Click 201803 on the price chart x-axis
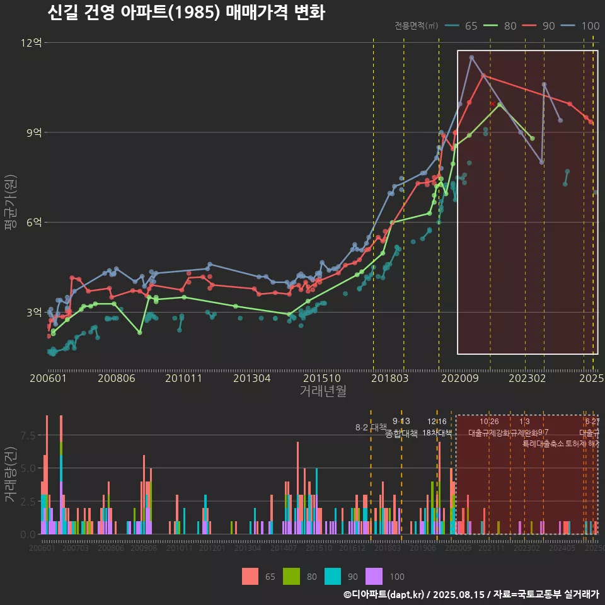Image resolution: width=605 pixels, height=605 pixels. click(x=389, y=378)
